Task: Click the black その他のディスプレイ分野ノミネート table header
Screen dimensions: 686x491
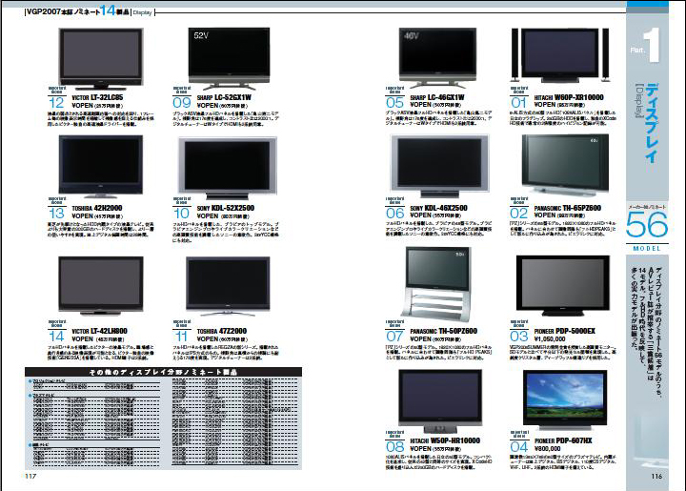Action: (x=163, y=372)
